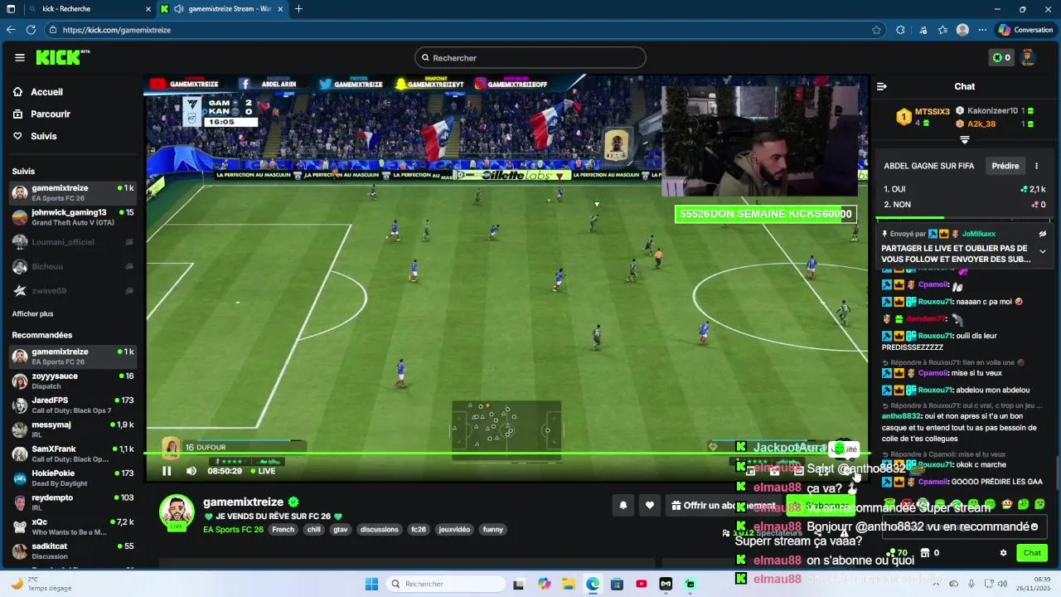Collapse the chat panel with arrow icon
The width and height of the screenshot is (1061, 597).
882,86
